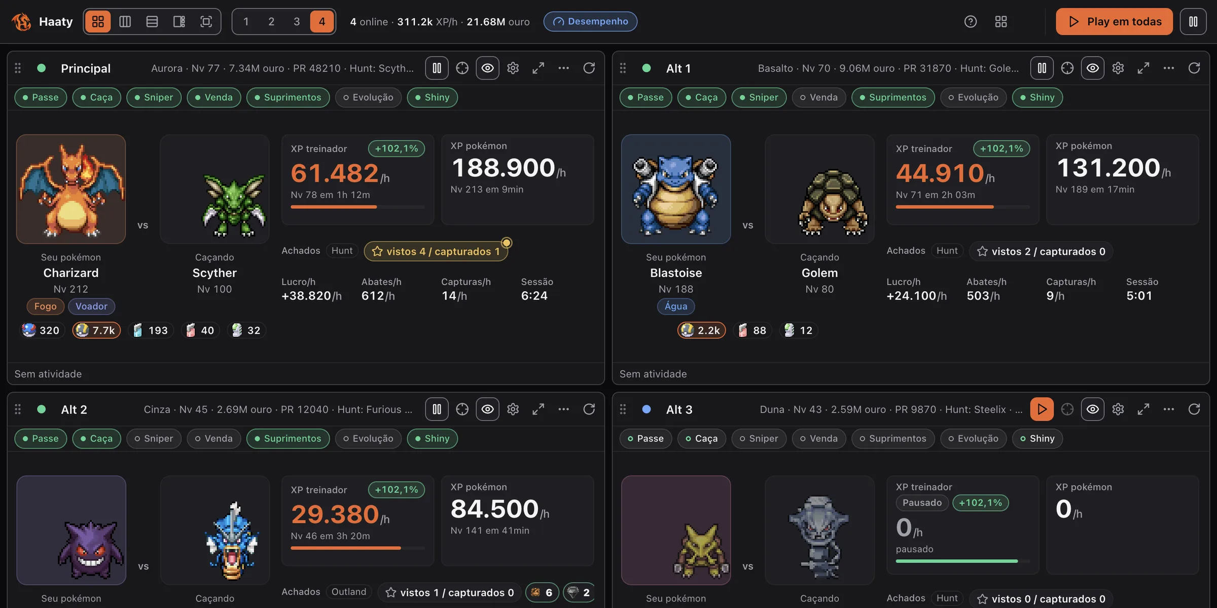1217x608 pixels.
Task: Toggle the eye visibility on Alt 3
Action: click(1092, 409)
